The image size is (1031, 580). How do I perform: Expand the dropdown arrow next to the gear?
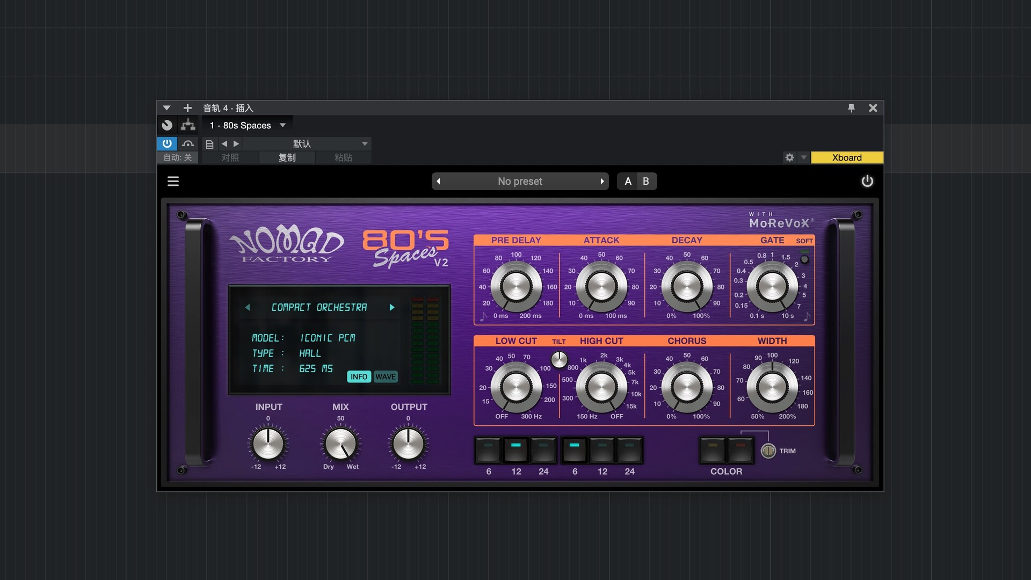804,157
